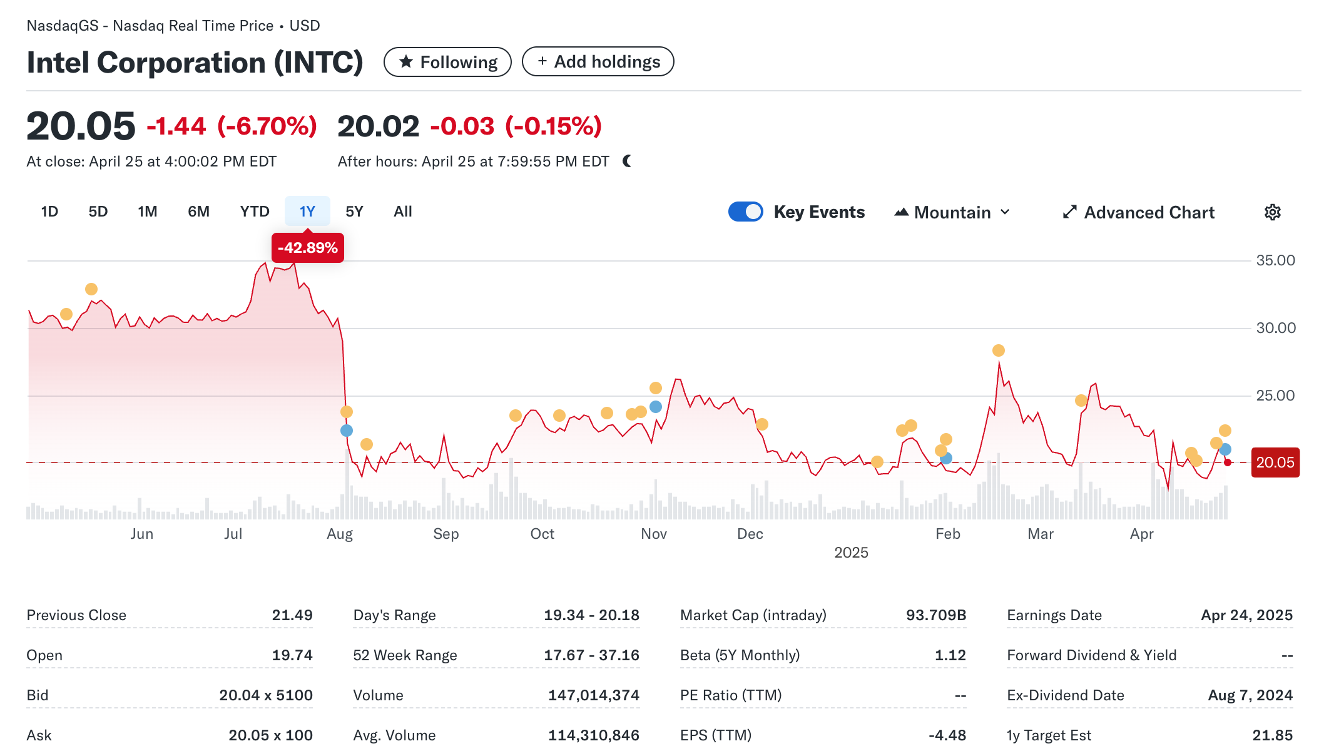
Task: Switch to the 1D range tab
Action: coord(49,212)
